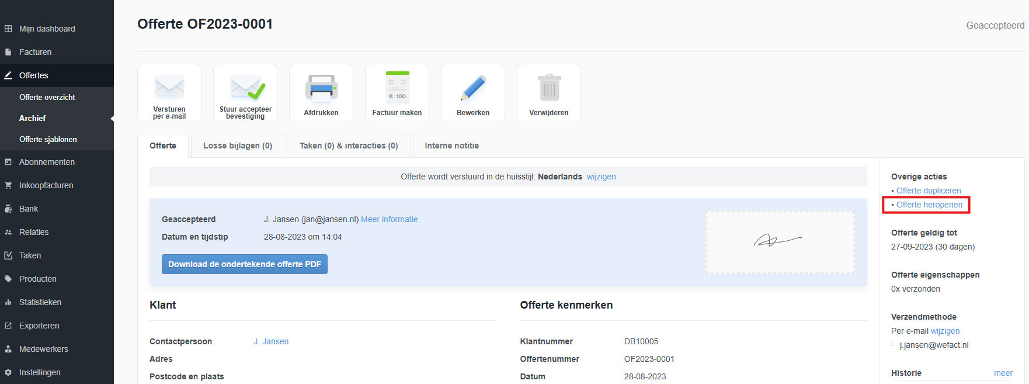The image size is (1029, 384).
Task: Click the Factuur maken icon
Action: click(x=397, y=88)
